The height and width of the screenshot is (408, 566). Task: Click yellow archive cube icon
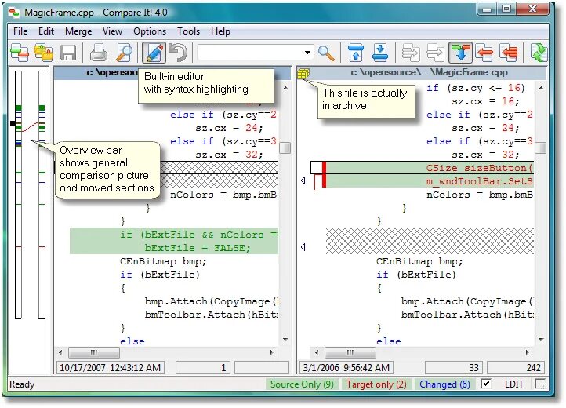pyautogui.click(x=303, y=74)
